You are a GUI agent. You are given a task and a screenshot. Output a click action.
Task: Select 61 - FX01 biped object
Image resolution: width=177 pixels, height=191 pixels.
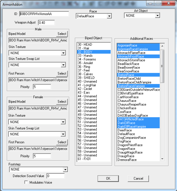click(94, 159)
